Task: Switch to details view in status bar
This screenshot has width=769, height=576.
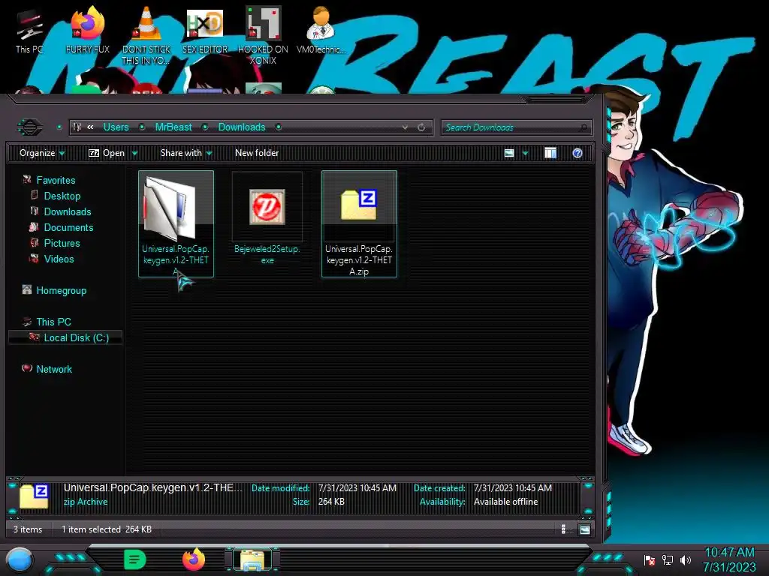Action: [x=563, y=529]
